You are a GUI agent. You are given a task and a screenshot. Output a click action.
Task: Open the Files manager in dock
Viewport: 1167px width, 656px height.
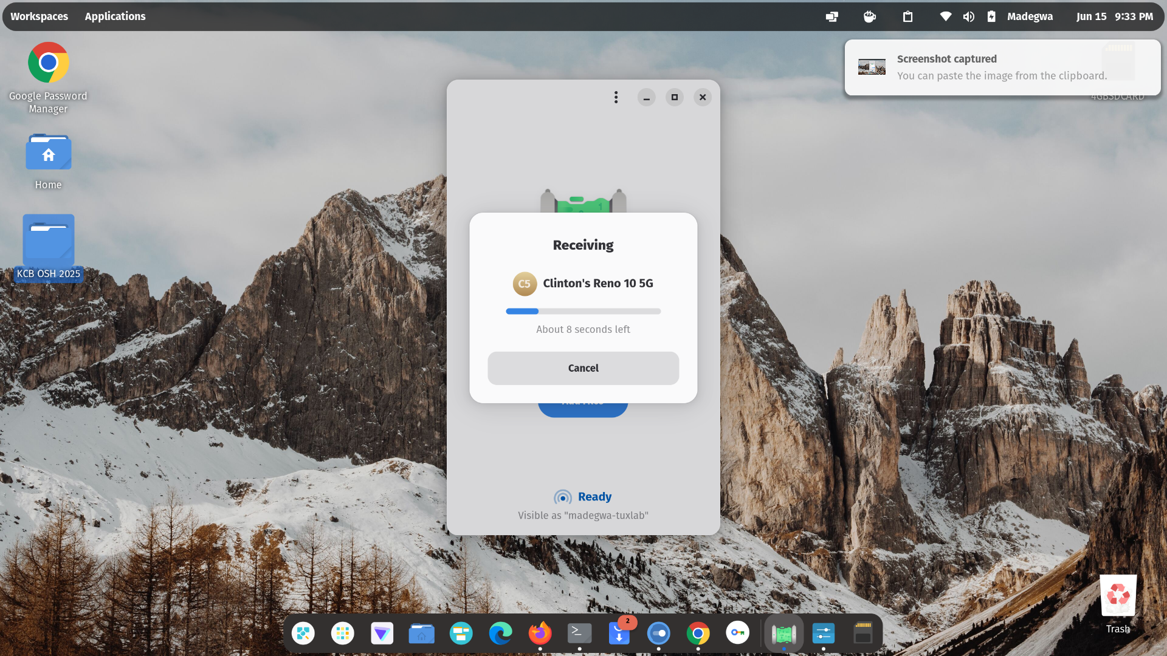click(x=421, y=634)
